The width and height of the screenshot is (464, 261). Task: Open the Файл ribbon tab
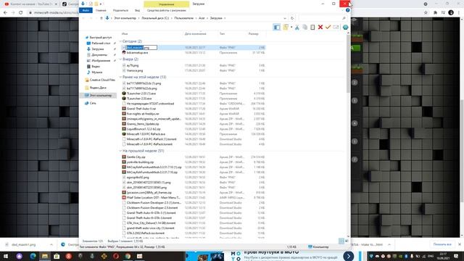[x=86, y=10]
